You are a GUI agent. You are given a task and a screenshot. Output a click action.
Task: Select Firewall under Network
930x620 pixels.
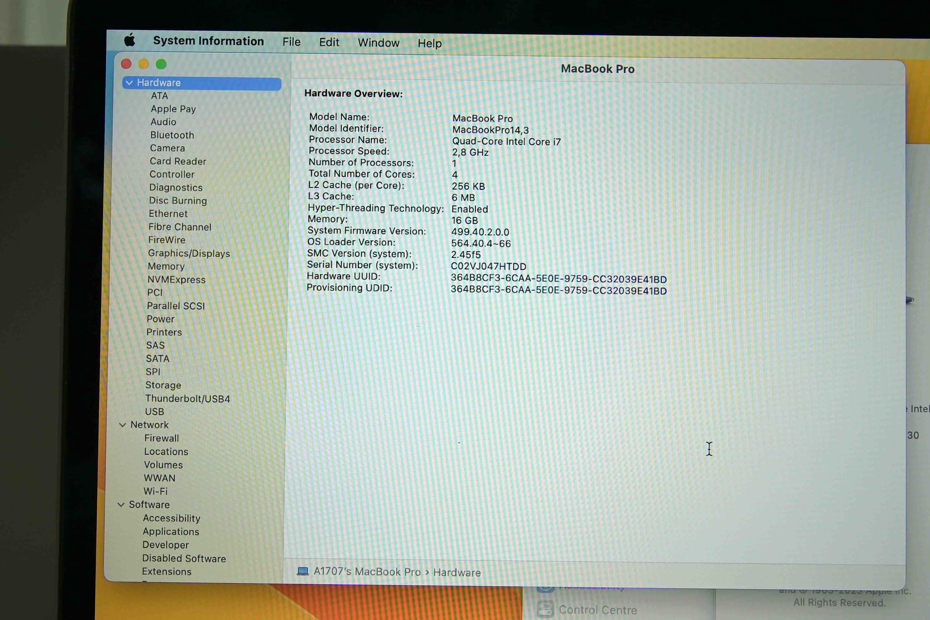point(162,438)
